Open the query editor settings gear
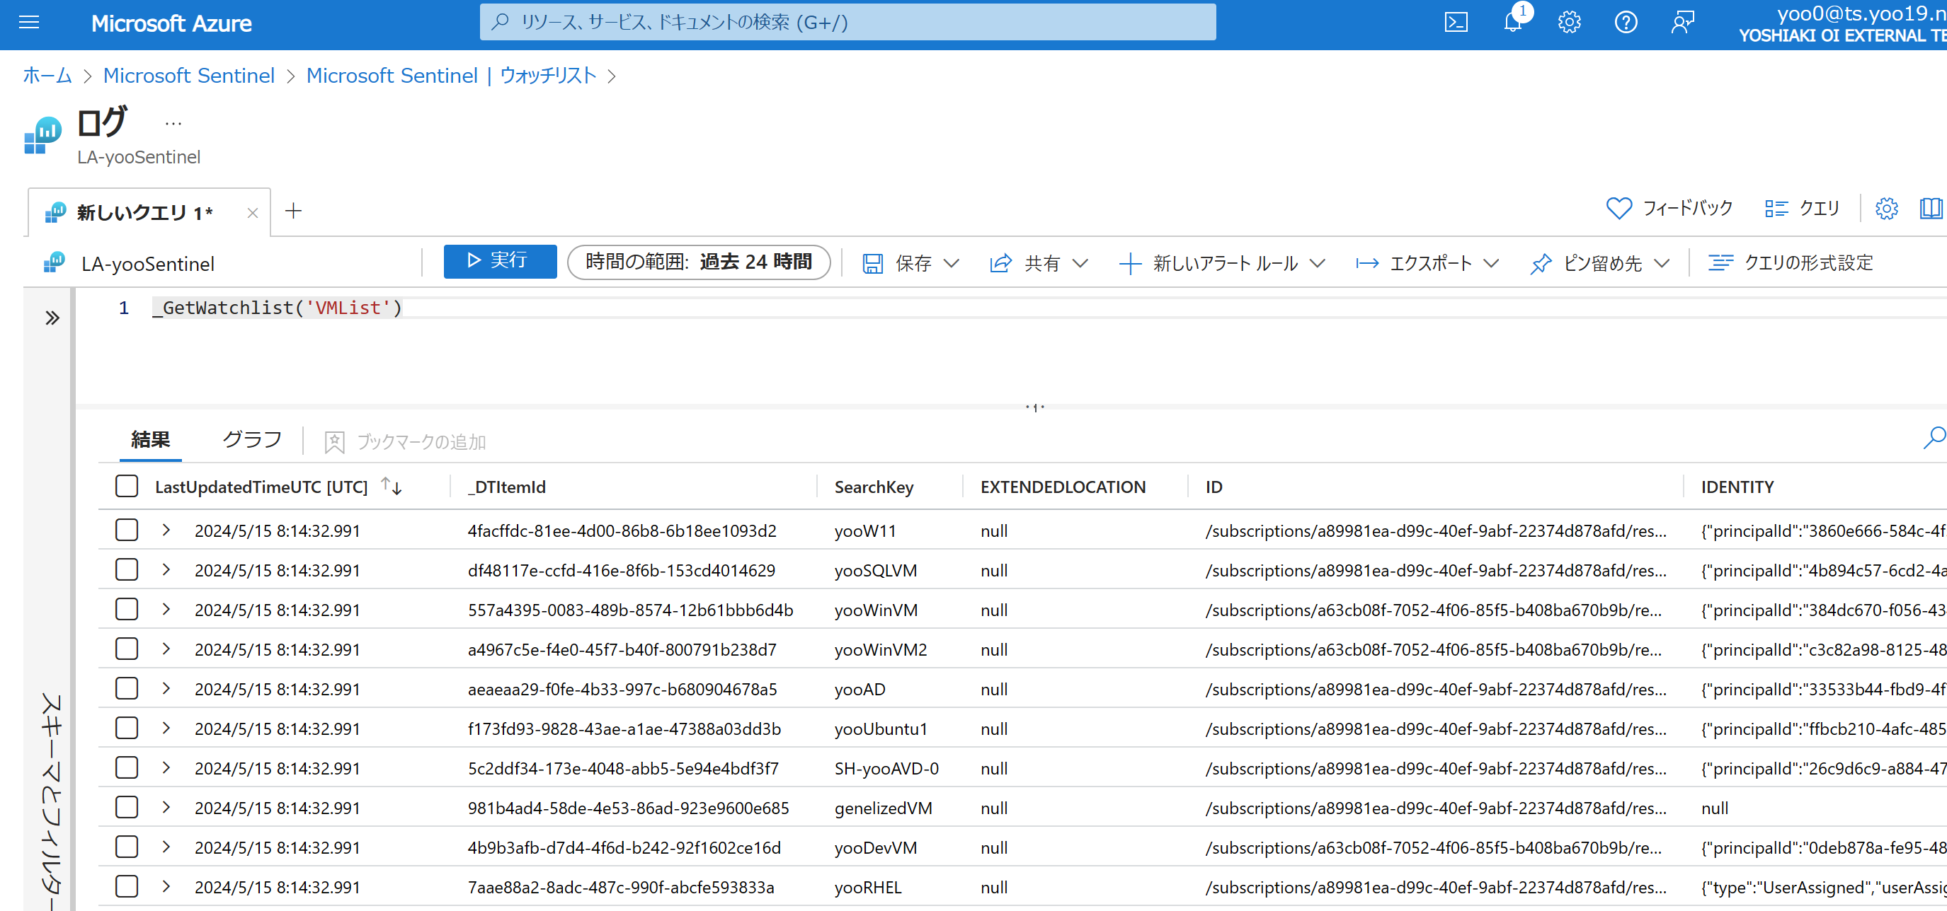The height and width of the screenshot is (911, 1947). [x=1887, y=209]
